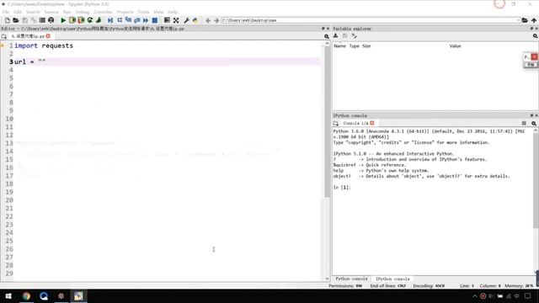Save the current file
Screen dimensions: 539x303
click(x=24, y=20)
